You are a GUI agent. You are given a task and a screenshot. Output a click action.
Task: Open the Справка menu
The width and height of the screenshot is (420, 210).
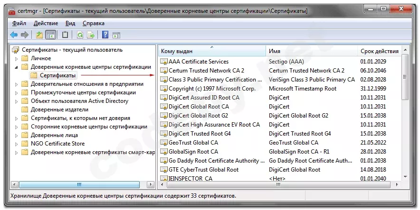click(94, 23)
